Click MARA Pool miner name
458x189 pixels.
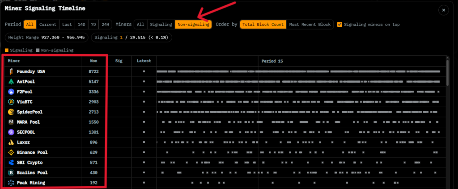click(x=28, y=122)
